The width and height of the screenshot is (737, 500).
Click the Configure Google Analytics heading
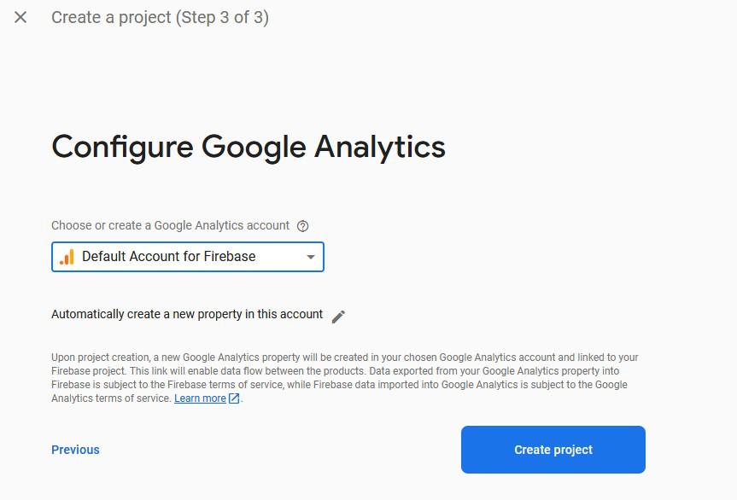coord(249,147)
